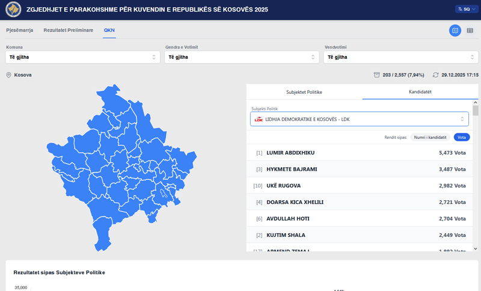Open the Pjesëmarrja tab
Viewport: 481px width, 291px height.
pos(20,30)
